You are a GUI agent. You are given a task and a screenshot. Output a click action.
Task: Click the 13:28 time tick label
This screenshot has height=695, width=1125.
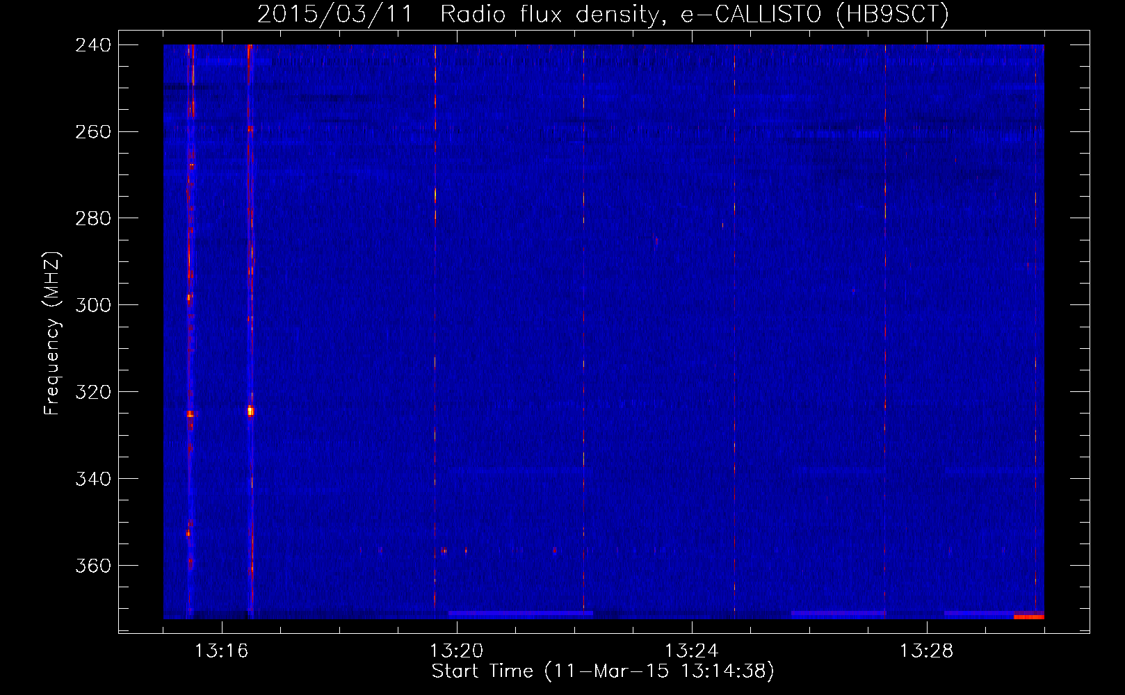[927, 651]
